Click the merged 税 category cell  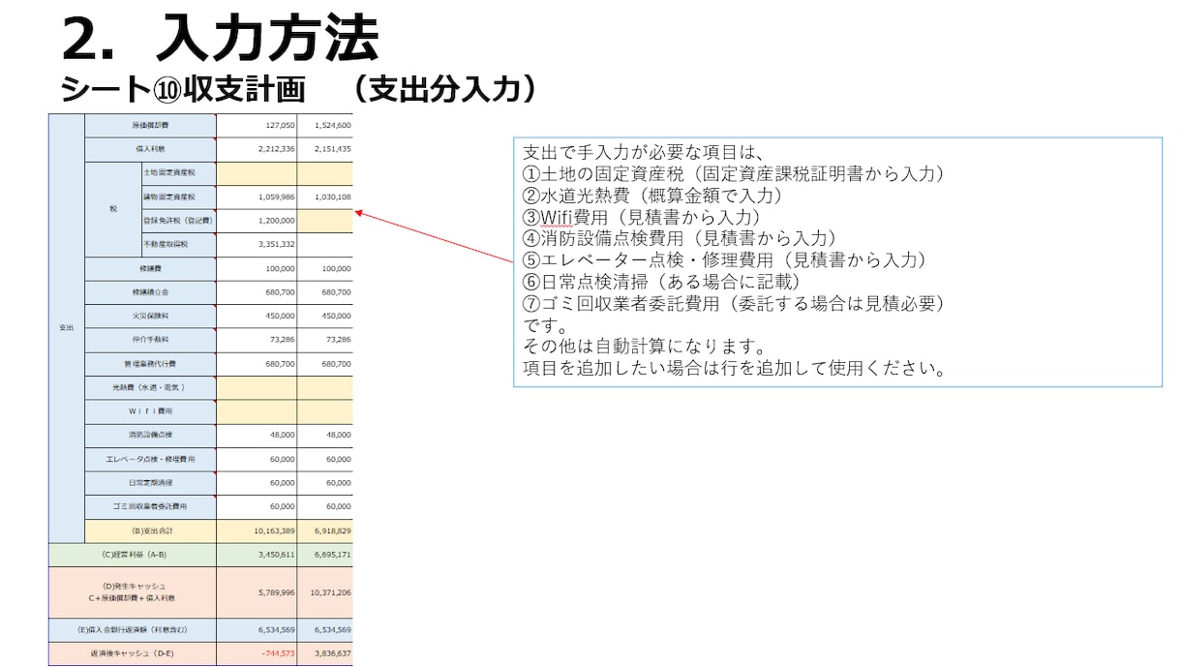coord(113,209)
